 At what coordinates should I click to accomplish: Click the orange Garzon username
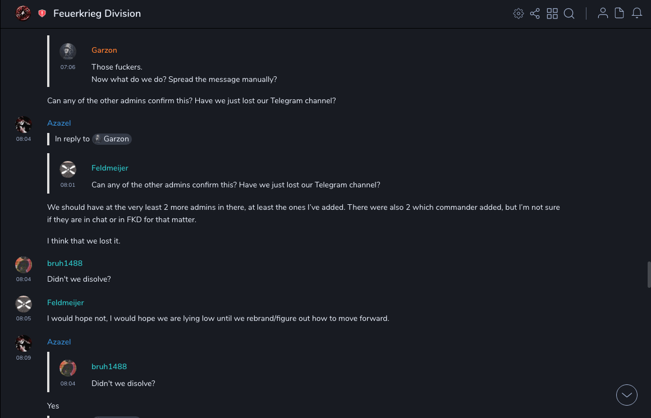point(104,50)
